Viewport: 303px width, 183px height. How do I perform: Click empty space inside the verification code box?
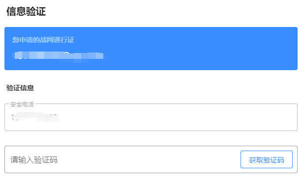(x=149, y=159)
